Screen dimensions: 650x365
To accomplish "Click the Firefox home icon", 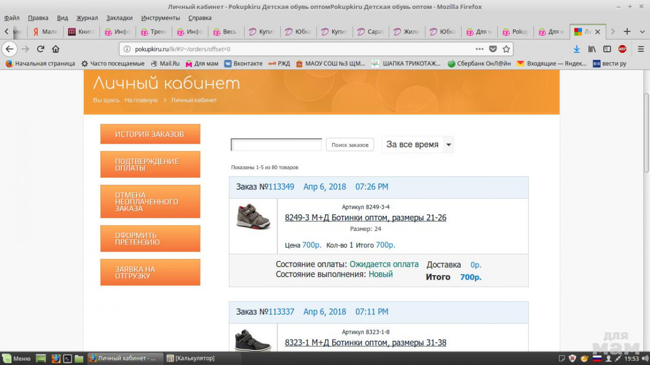I will click(x=56, y=49).
